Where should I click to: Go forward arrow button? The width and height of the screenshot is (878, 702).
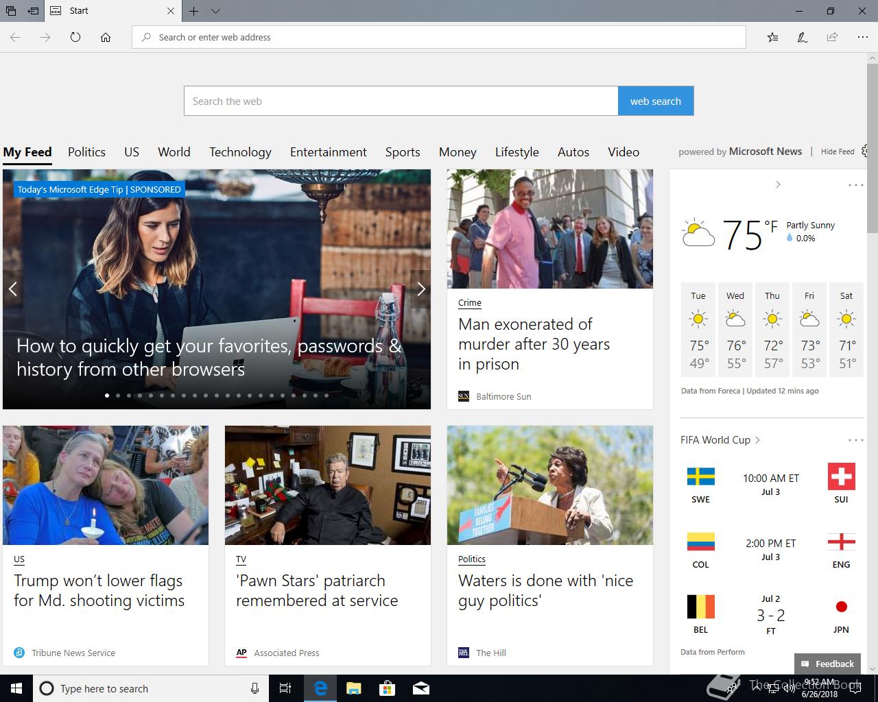pyautogui.click(x=45, y=37)
